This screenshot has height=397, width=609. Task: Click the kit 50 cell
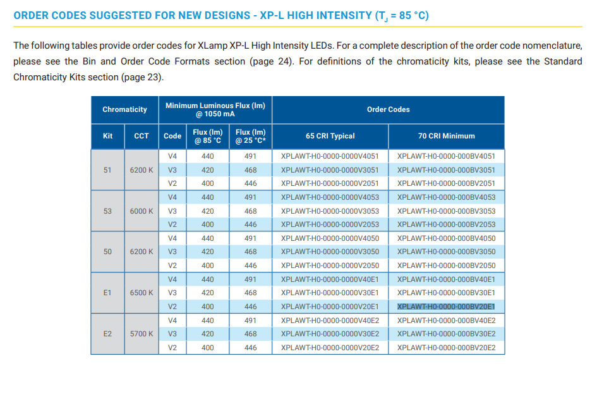coord(107,252)
